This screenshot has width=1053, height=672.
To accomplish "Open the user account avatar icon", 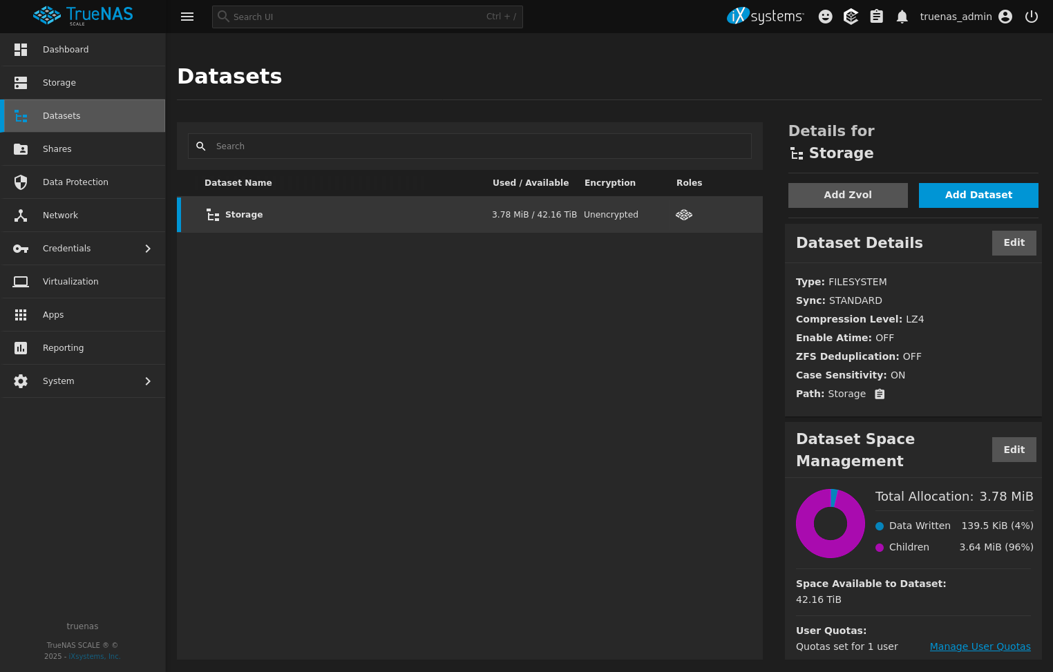I will tap(1005, 17).
